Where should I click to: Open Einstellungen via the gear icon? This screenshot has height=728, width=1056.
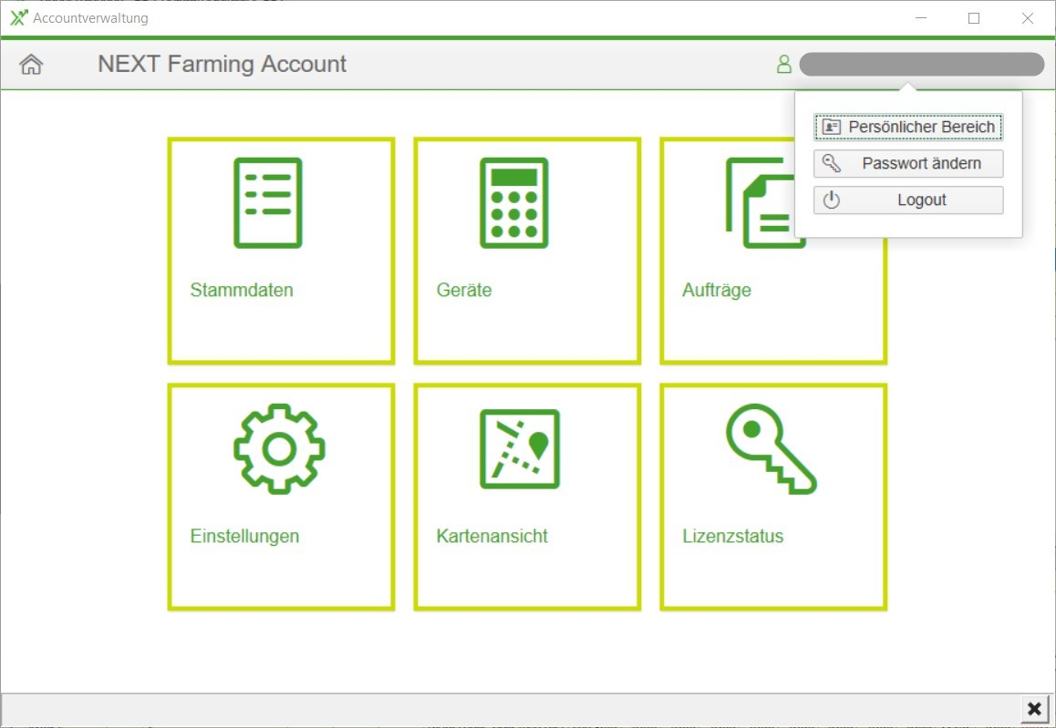pyautogui.click(x=279, y=448)
